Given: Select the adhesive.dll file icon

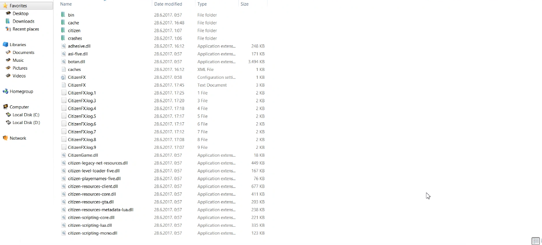Looking at the screenshot, I should (x=64, y=46).
